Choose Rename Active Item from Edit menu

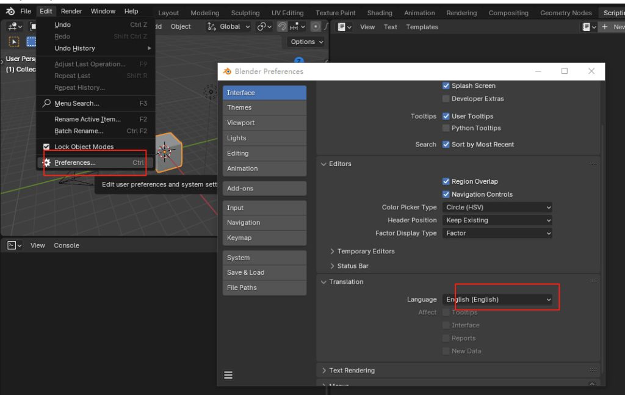coord(96,119)
